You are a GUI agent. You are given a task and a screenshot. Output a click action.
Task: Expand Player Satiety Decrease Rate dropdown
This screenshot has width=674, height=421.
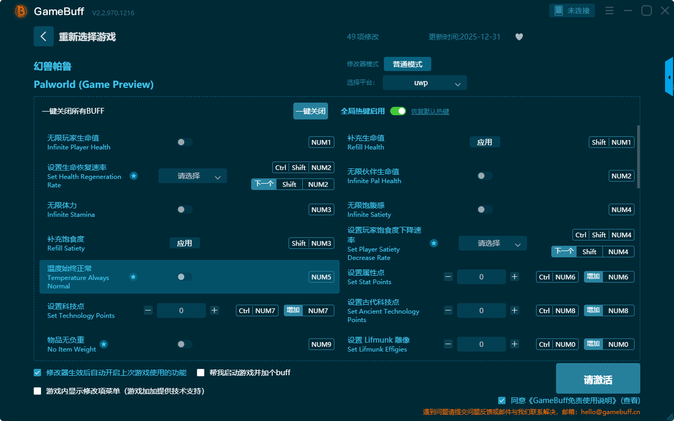click(492, 243)
